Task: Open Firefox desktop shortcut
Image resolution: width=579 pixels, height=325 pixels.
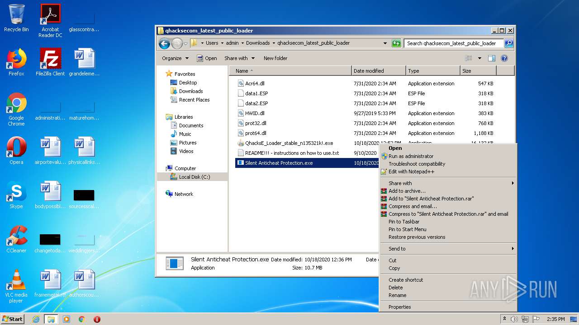Action: (x=16, y=62)
